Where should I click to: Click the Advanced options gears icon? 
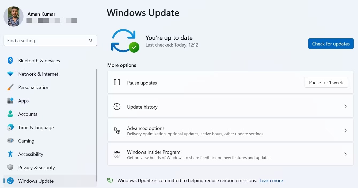pyautogui.click(x=117, y=131)
